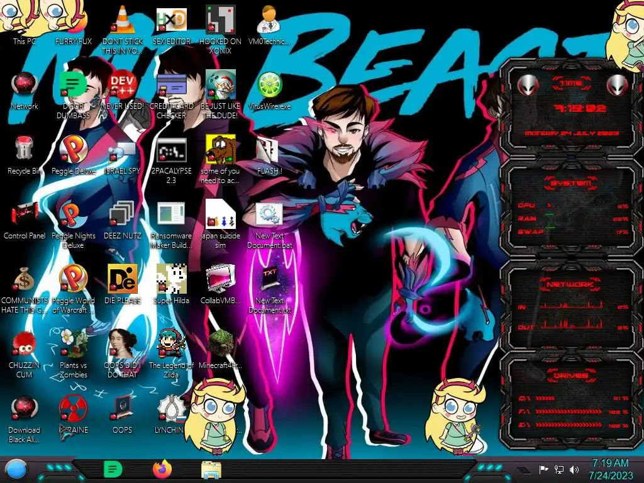Select the Ransomware Maker Build icon

coord(172,225)
